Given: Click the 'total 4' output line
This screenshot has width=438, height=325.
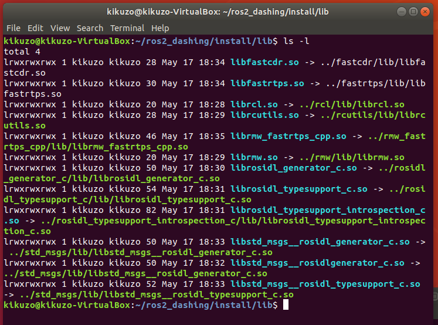Looking at the screenshot, I should (x=22, y=52).
